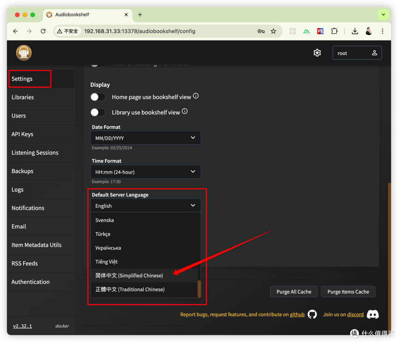Click info icon beside Home page bookshelf view
Screen dimensions: 398x342
[x=196, y=96]
